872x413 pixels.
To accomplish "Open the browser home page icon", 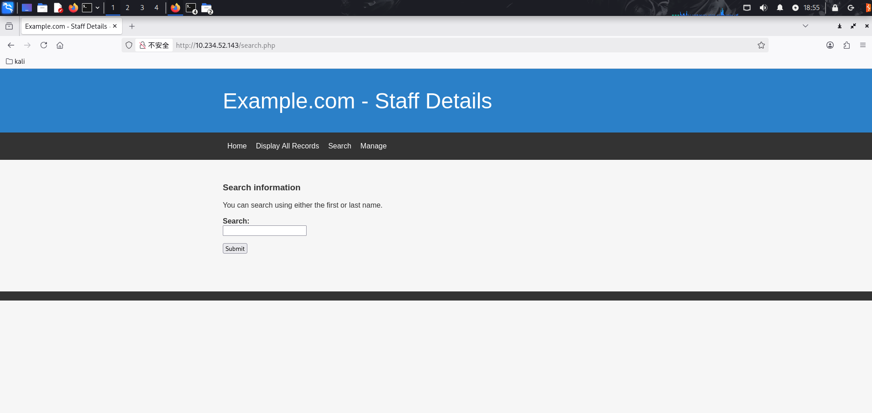I will click(60, 45).
